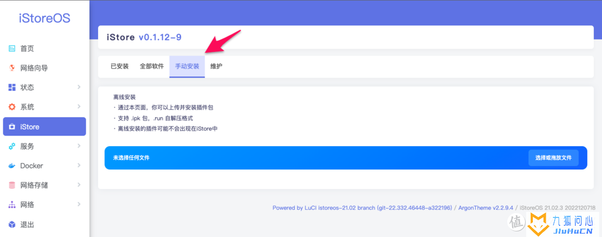Click the iStore v0.1.12-9 heading
This screenshot has height=237, width=602.
[144, 37]
